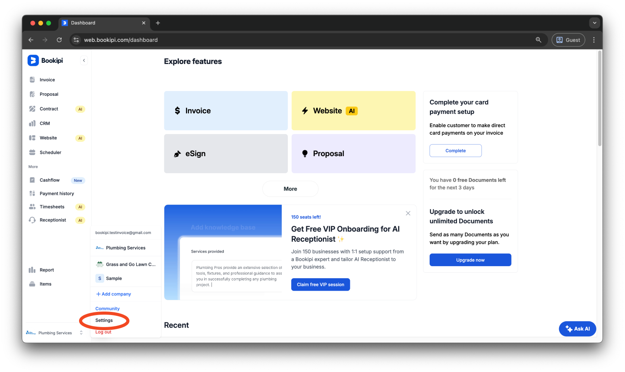Click the CRM bar chart icon
Viewport: 625px width, 372px height.
pos(32,124)
